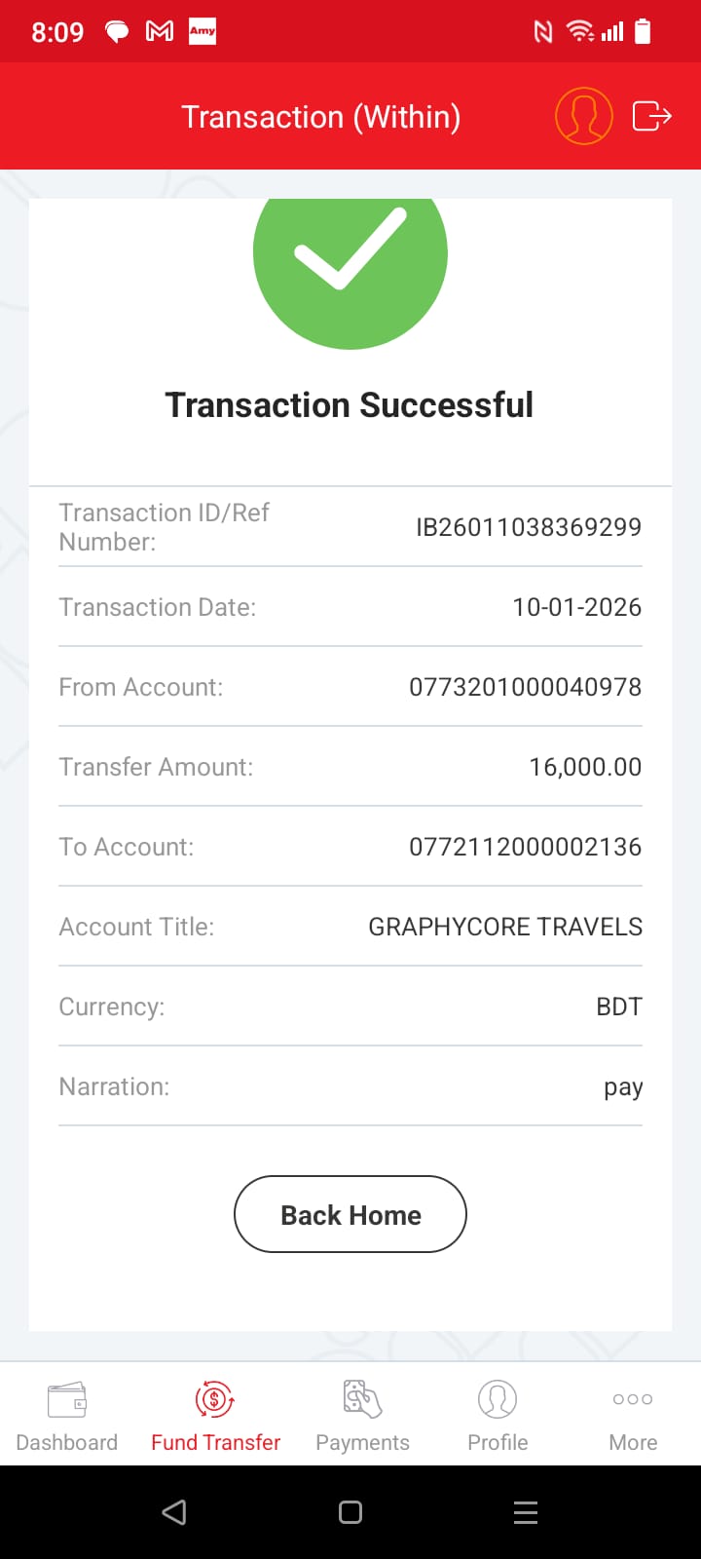Open the More dots menu
Screen dimensions: 701x1559
pyautogui.click(x=633, y=1399)
